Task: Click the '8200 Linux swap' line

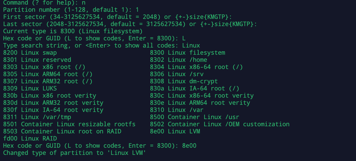Action: click(30, 53)
